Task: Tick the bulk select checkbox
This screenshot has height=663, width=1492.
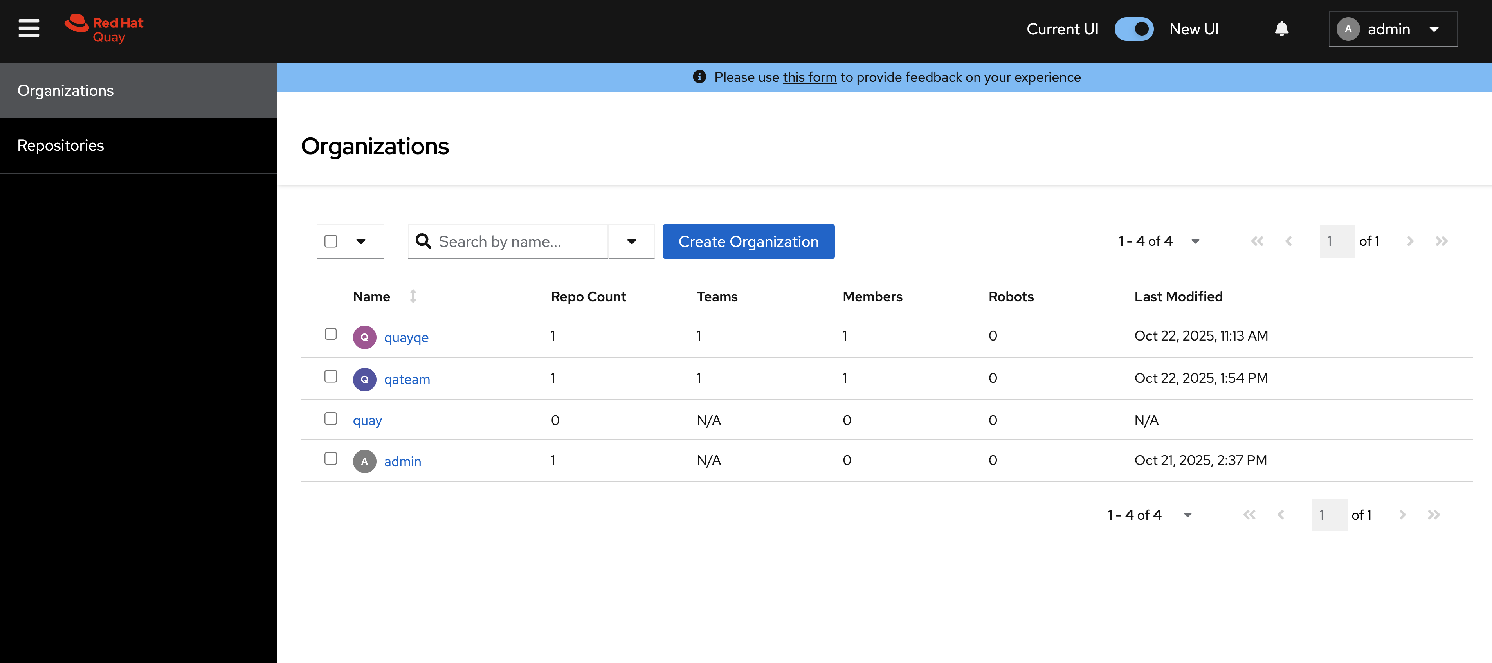Action: click(331, 241)
